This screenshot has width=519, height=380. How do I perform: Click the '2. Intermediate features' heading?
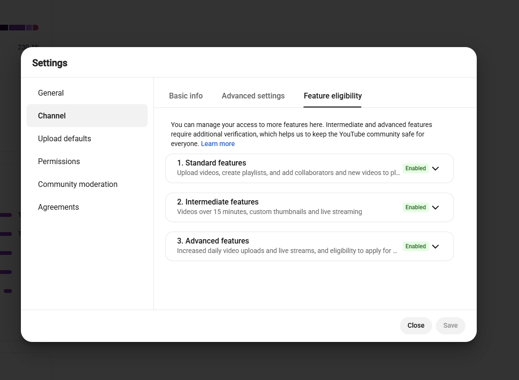click(218, 202)
